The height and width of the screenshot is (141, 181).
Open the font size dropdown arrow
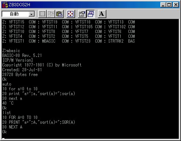[32, 14]
